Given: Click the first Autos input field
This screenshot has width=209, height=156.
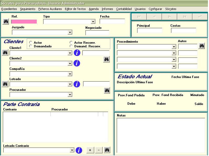Looking at the screenshot, I should pos(188,47).
